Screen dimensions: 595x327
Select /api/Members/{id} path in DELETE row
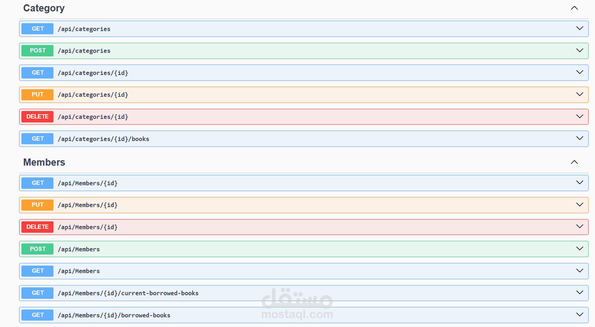tap(88, 227)
